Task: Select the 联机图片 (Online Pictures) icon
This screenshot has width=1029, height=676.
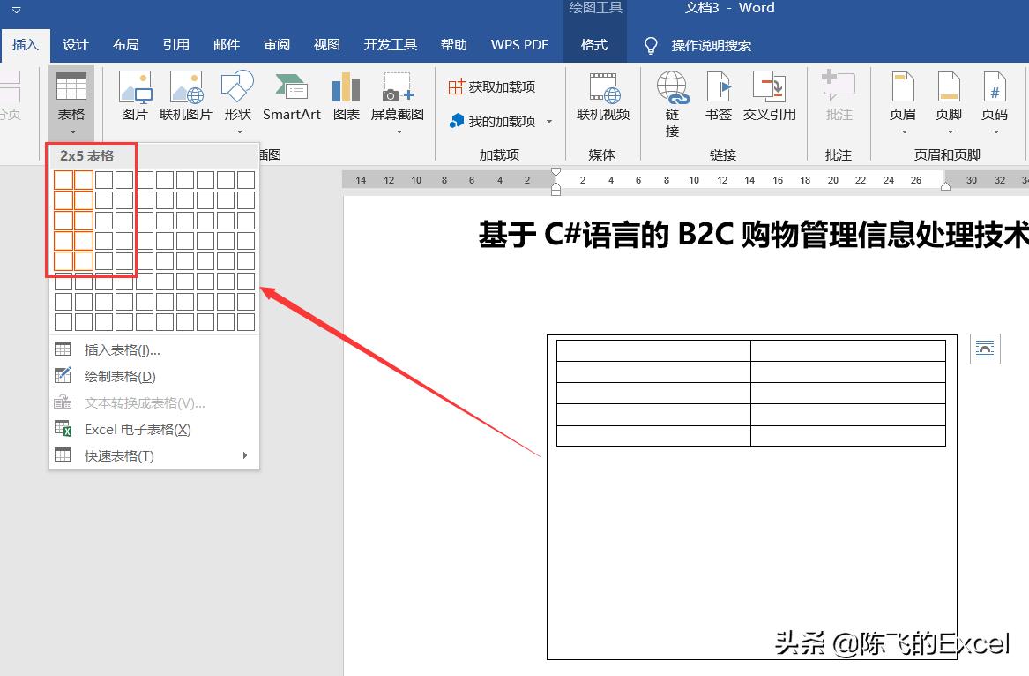Action: tap(186, 99)
